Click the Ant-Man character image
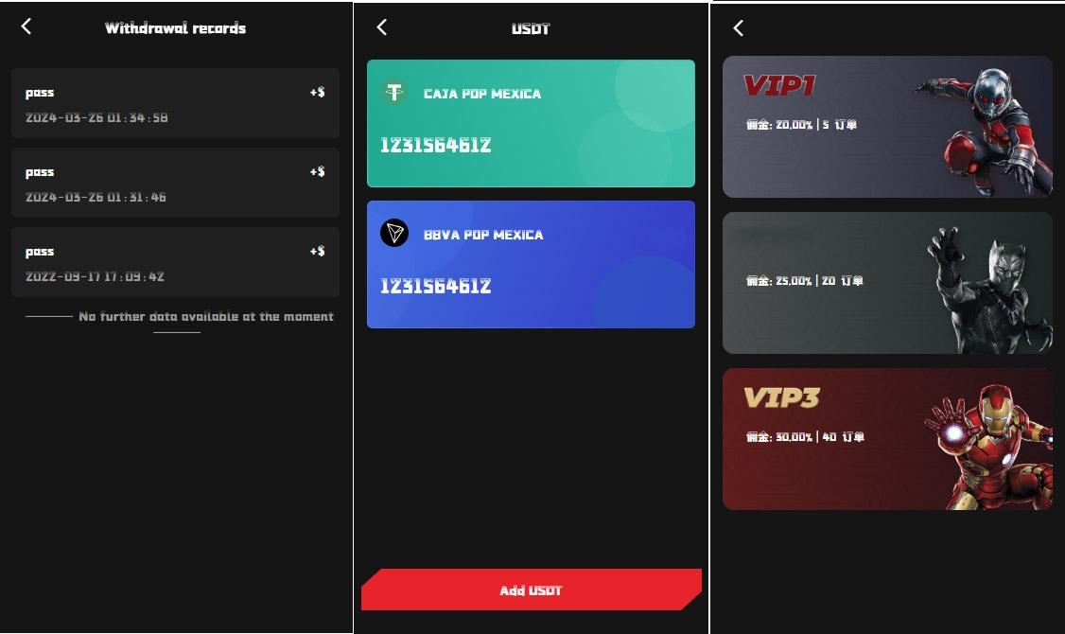Screen dimensions: 1065x634 tap(982, 131)
